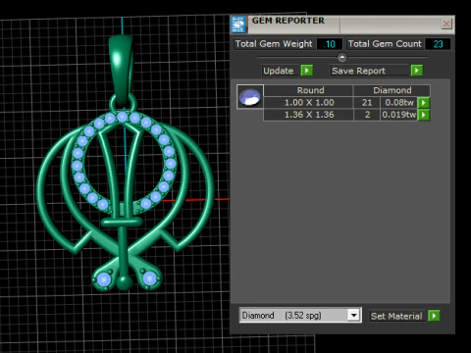Viewport: 471px width, 353px height.
Task: Click the gem count cell showing 2
Action: point(367,115)
